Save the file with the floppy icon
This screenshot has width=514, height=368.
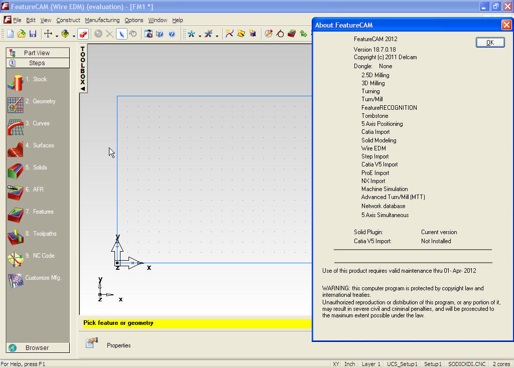[33, 34]
